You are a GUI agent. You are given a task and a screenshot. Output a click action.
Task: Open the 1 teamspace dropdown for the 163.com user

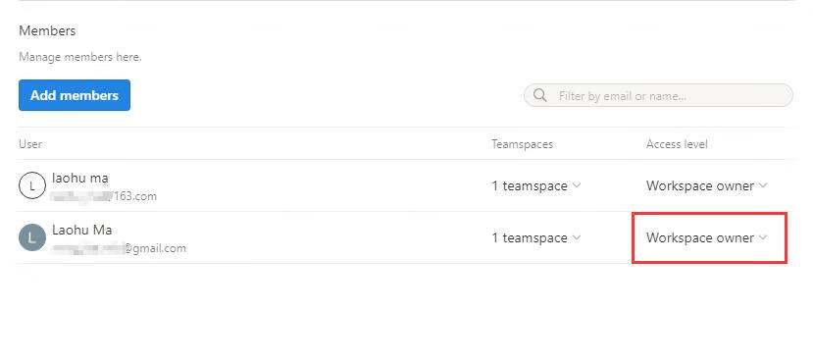[536, 185]
